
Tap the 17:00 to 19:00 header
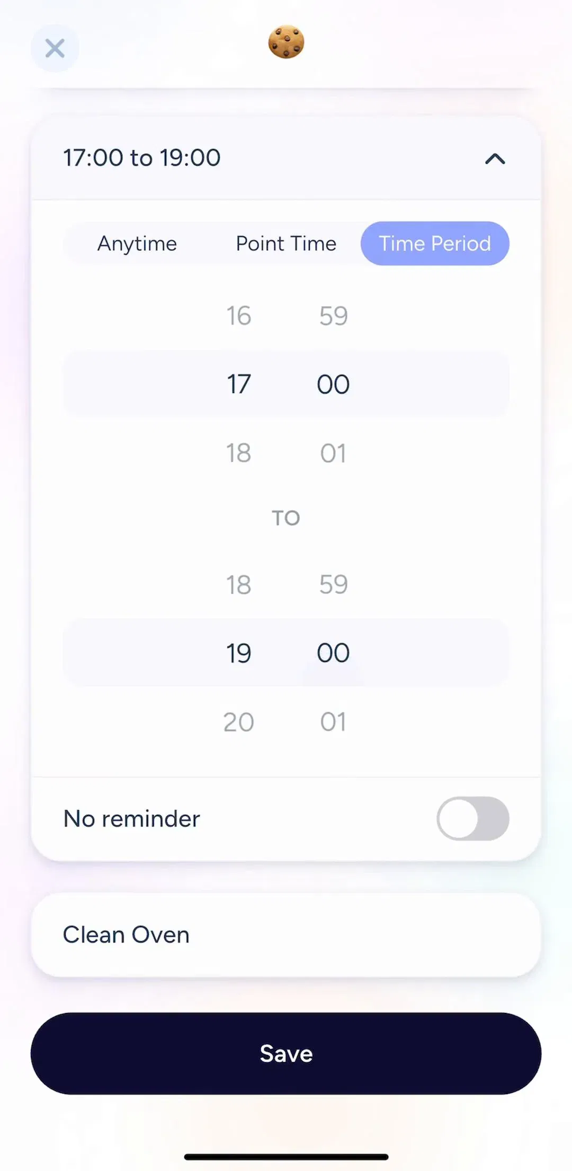[286, 158]
